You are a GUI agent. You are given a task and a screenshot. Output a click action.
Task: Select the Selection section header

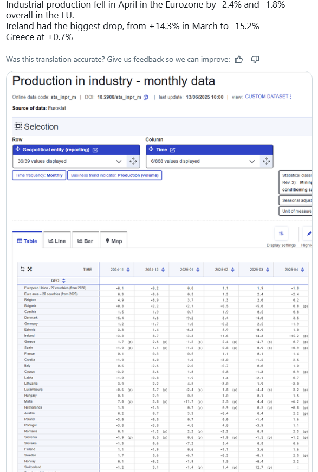37,126
